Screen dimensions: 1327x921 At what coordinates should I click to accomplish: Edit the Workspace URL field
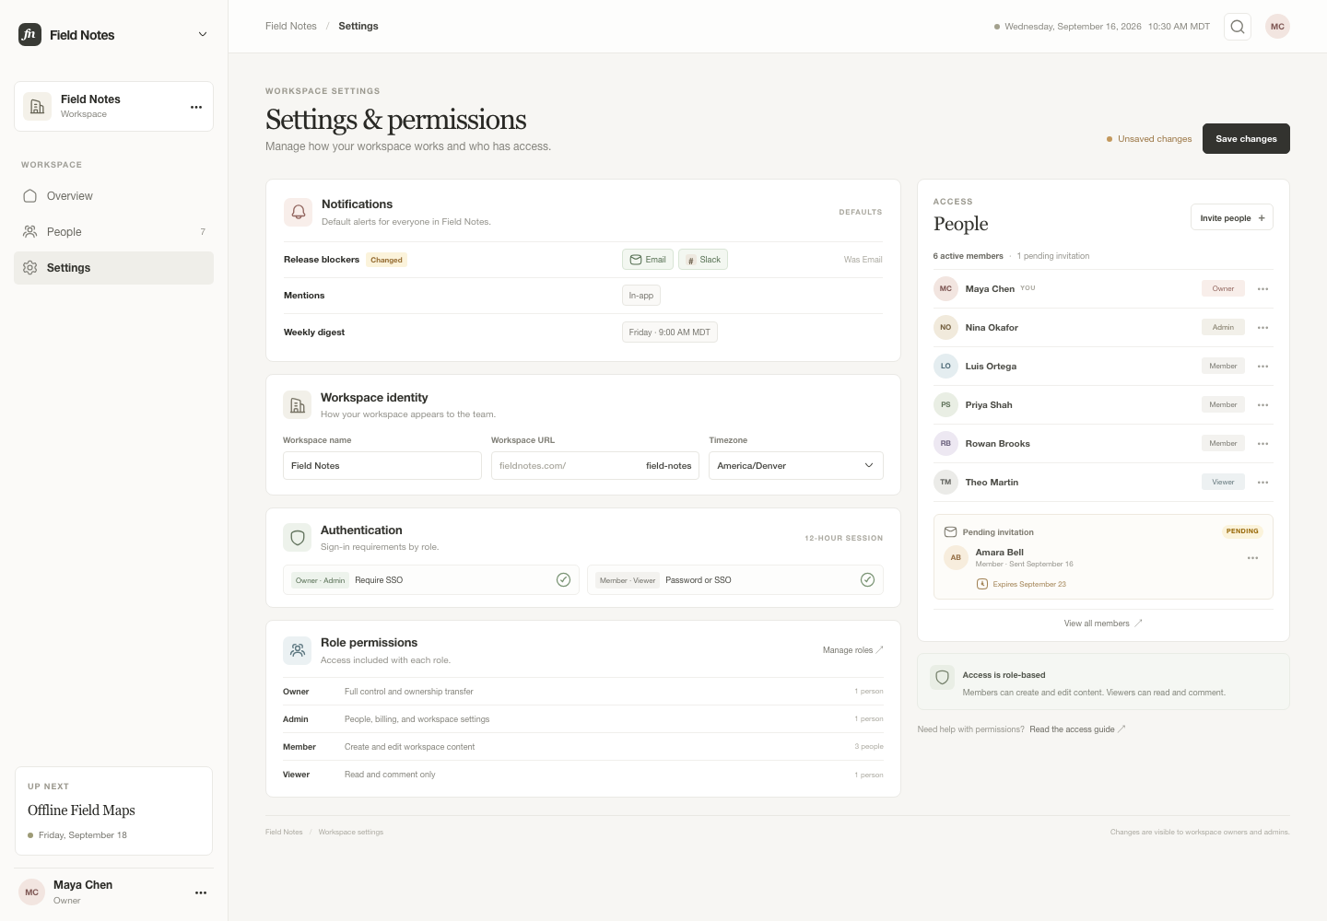click(595, 466)
